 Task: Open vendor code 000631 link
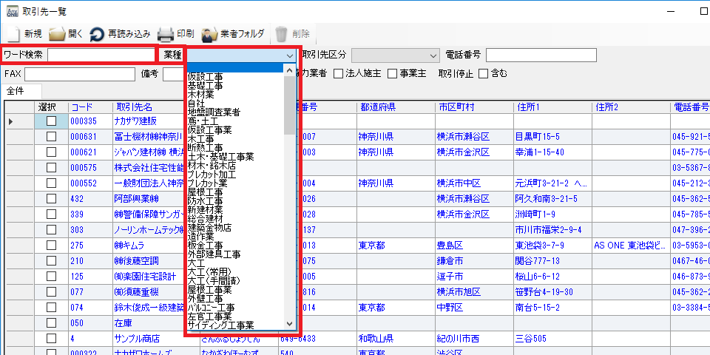[84, 136]
